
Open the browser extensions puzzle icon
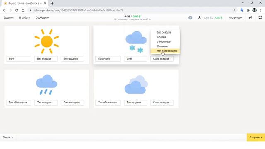click(x=248, y=10)
